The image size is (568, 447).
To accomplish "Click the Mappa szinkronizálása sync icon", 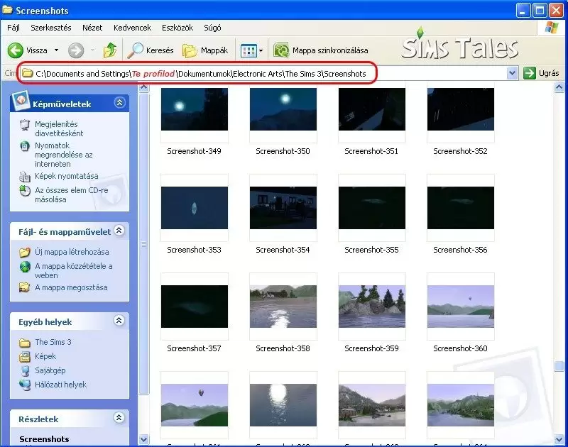I will [281, 50].
